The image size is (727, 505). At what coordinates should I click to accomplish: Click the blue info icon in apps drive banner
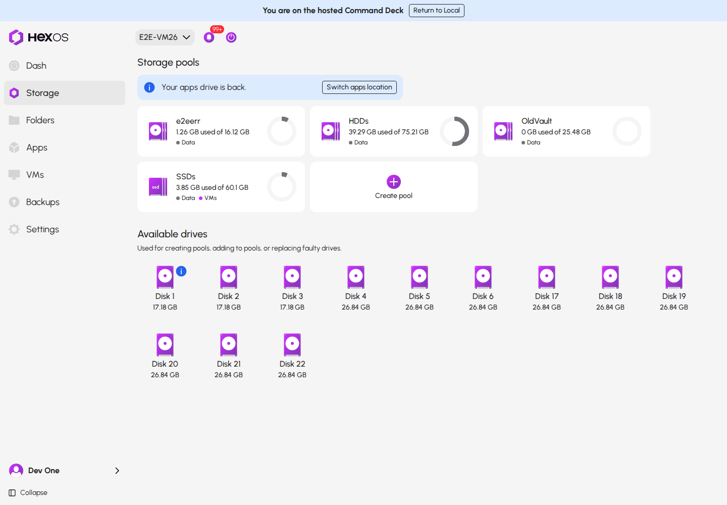click(x=149, y=87)
